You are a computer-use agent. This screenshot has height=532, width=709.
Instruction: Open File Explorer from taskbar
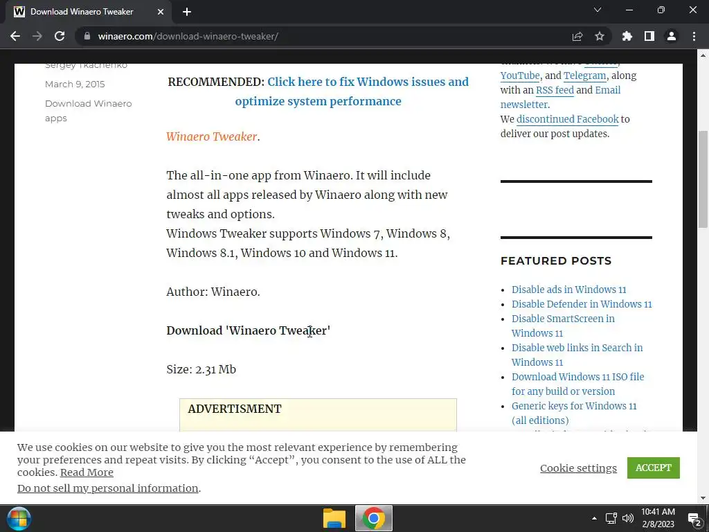click(334, 518)
